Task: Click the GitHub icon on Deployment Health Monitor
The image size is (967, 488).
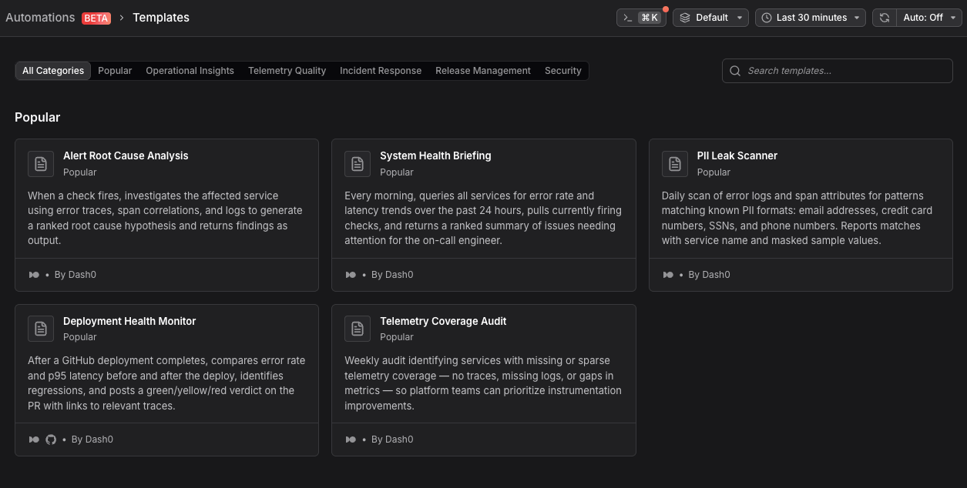Action: pyautogui.click(x=51, y=440)
